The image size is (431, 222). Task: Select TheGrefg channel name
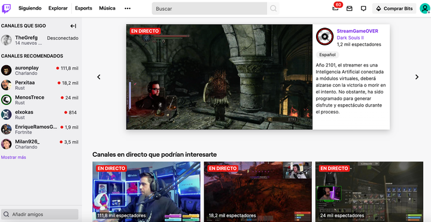click(x=26, y=38)
